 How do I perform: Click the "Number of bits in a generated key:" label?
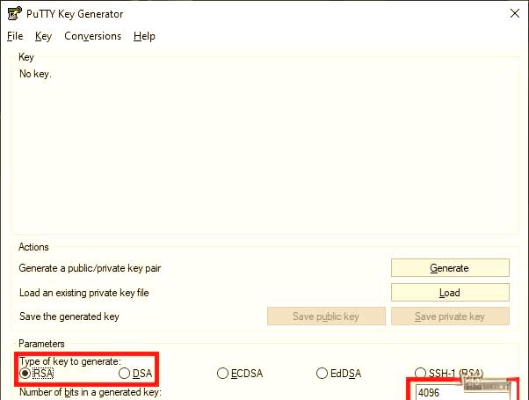(91, 392)
